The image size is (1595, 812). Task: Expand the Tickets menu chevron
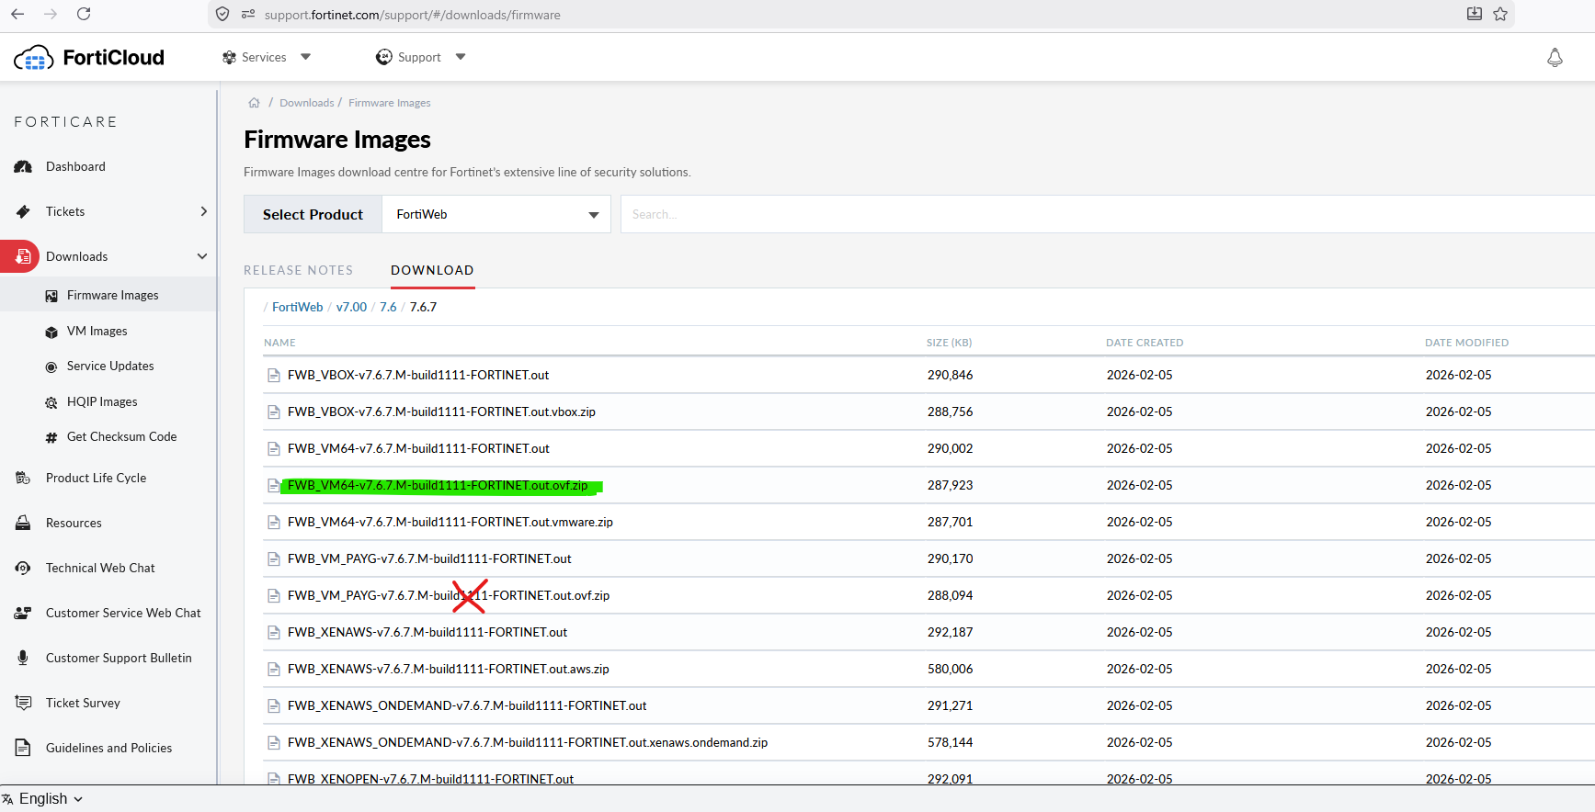click(204, 211)
